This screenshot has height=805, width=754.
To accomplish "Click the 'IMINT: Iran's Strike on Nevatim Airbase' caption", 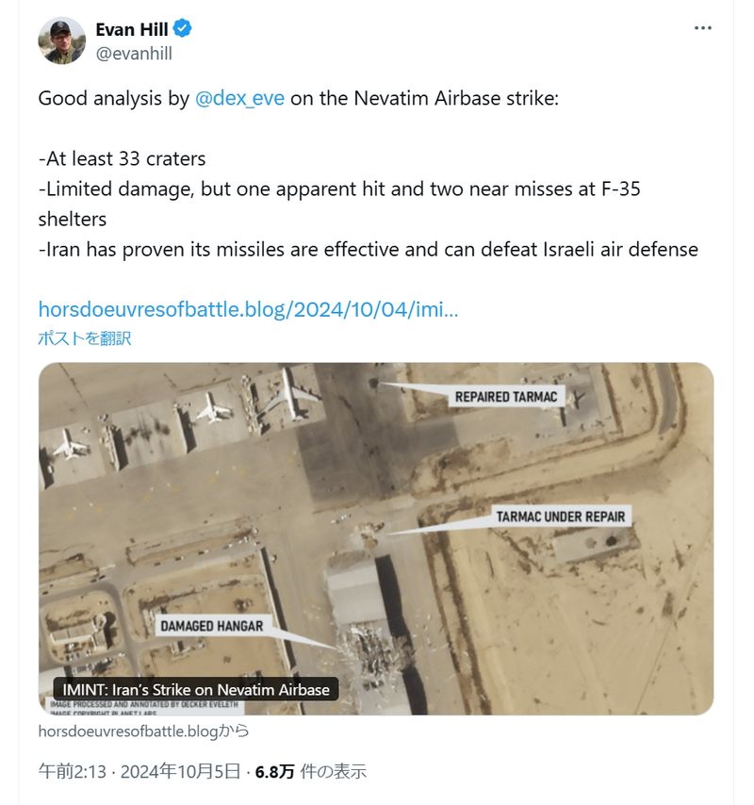I will coord(196,689).
